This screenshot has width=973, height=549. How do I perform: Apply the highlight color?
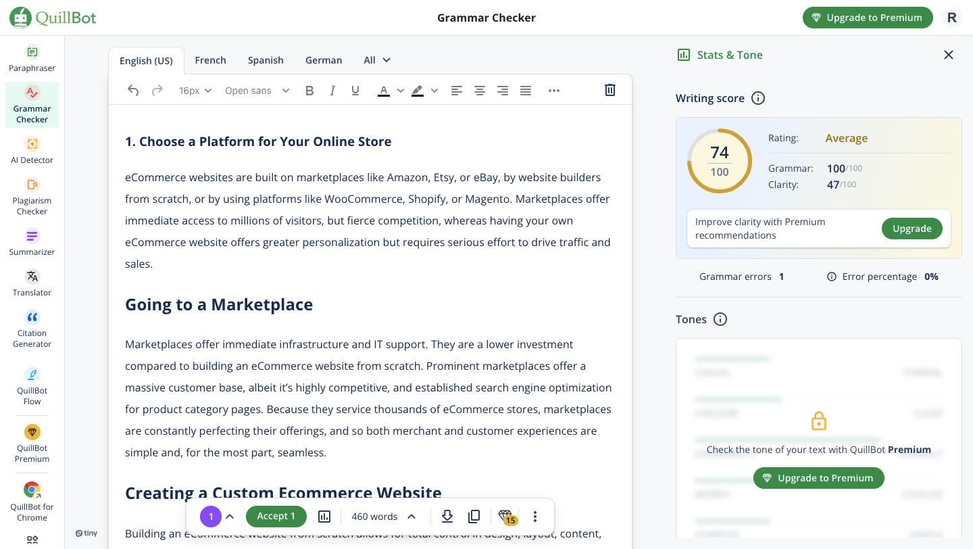click(x=418, y=91)
